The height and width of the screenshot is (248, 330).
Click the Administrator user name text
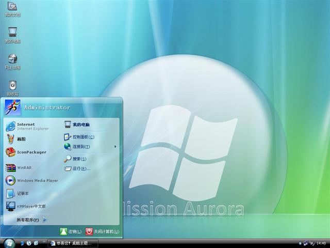(x=47, y=107)
